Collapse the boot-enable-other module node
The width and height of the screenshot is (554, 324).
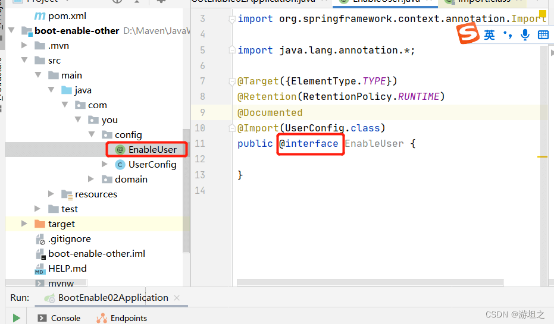point(12,30)
